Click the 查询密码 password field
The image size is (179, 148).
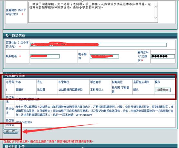click(163, 56)
